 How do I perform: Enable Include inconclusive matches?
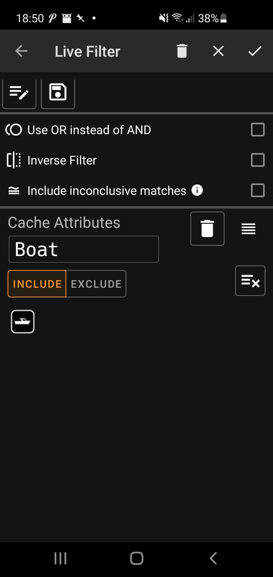(x=257, y=190)
